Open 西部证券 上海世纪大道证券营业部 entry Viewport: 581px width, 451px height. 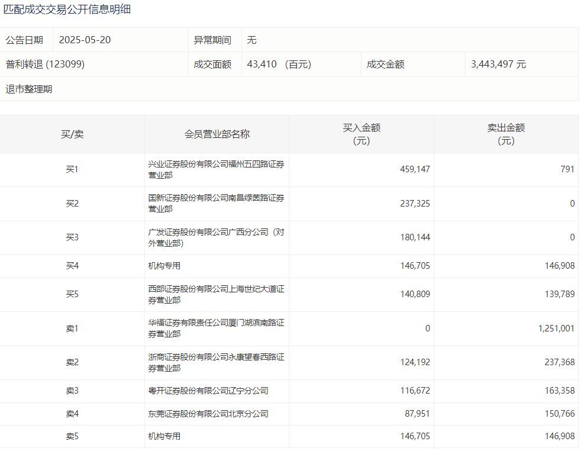click(216, 294)
